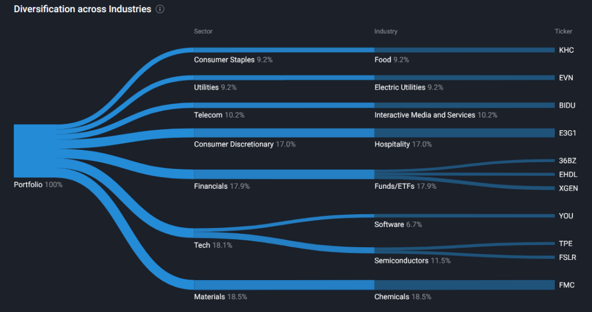The image size is (592, 312).
Task: Click the info icon beside the title
Action: (x=160, y=10)
